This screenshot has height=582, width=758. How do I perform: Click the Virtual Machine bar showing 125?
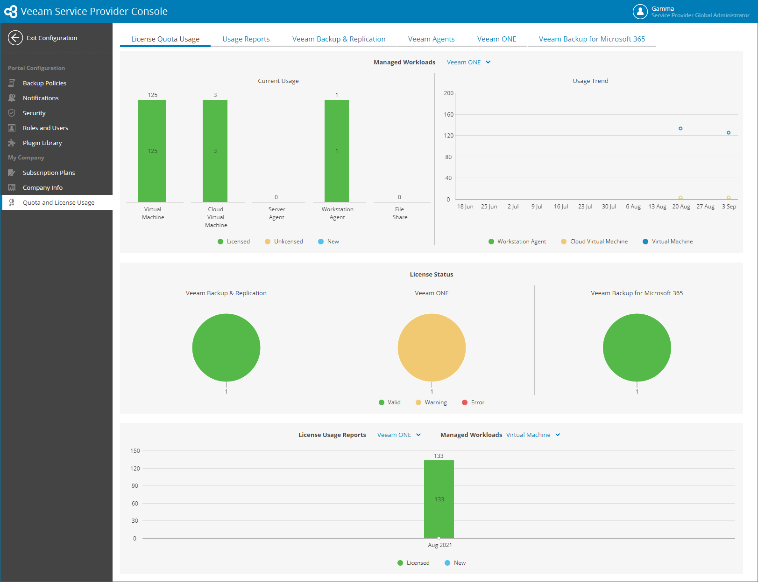(152, 151)
